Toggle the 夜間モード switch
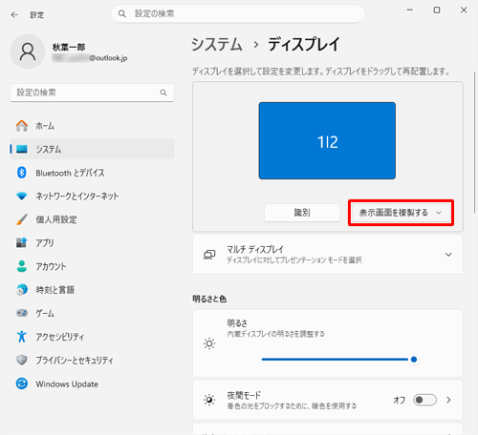The image size is (478, 435). tap(424, 400)
